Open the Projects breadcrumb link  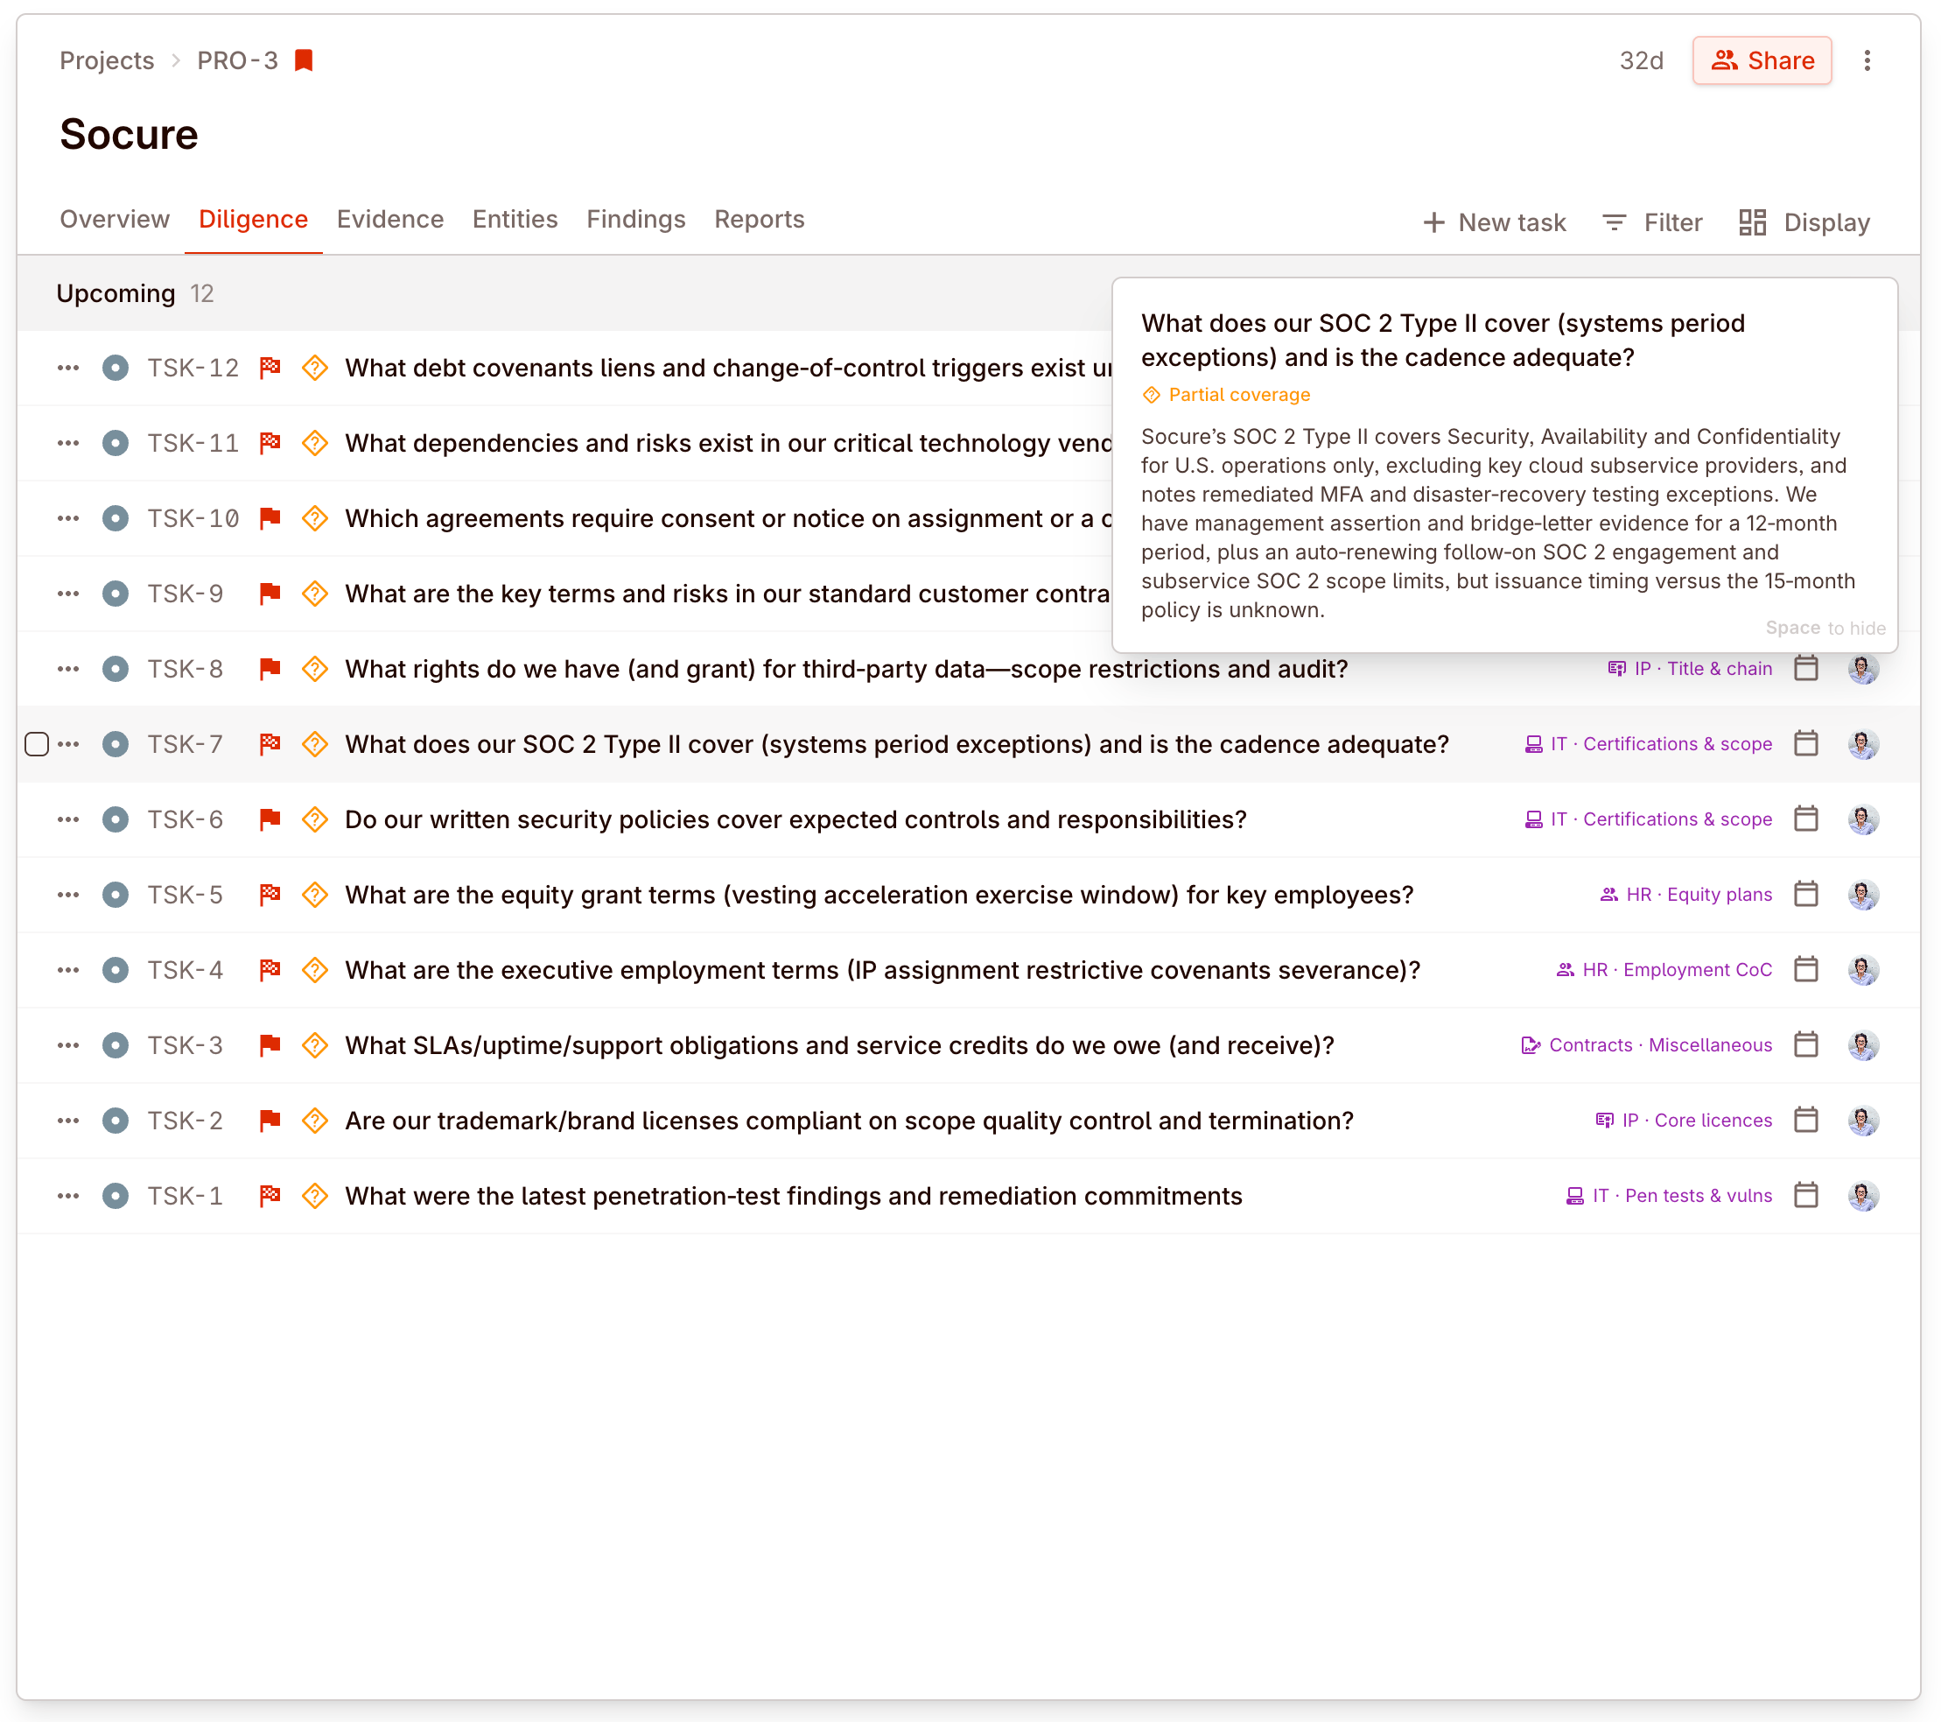click(x=107, y=60)
